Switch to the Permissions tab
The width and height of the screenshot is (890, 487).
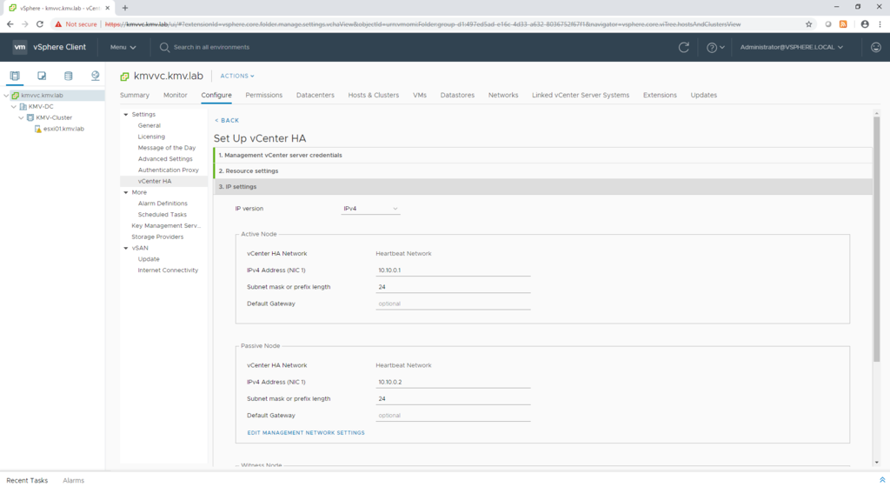tap(264, 96)
